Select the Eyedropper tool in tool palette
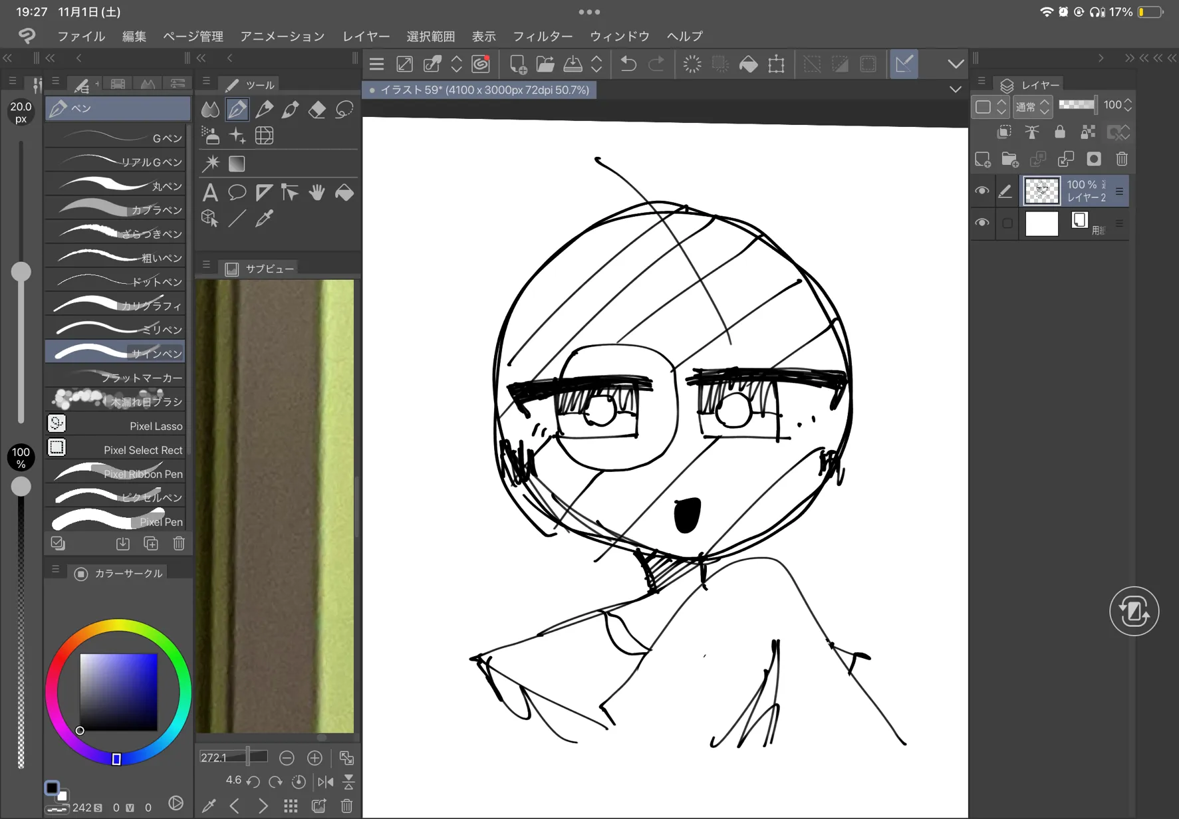 (x=264, y=218)
